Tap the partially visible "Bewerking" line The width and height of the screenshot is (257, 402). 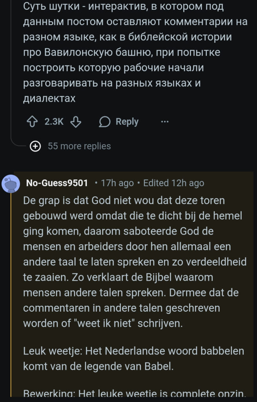point(134,393)
